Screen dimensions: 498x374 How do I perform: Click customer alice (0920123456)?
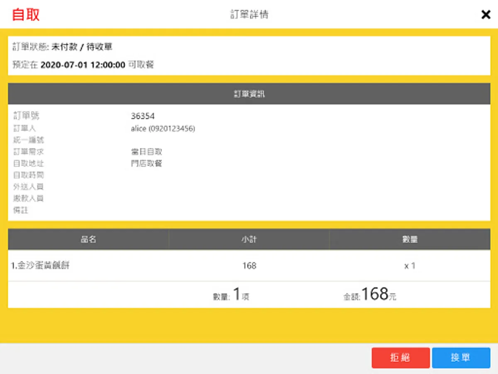click(163, 129)
